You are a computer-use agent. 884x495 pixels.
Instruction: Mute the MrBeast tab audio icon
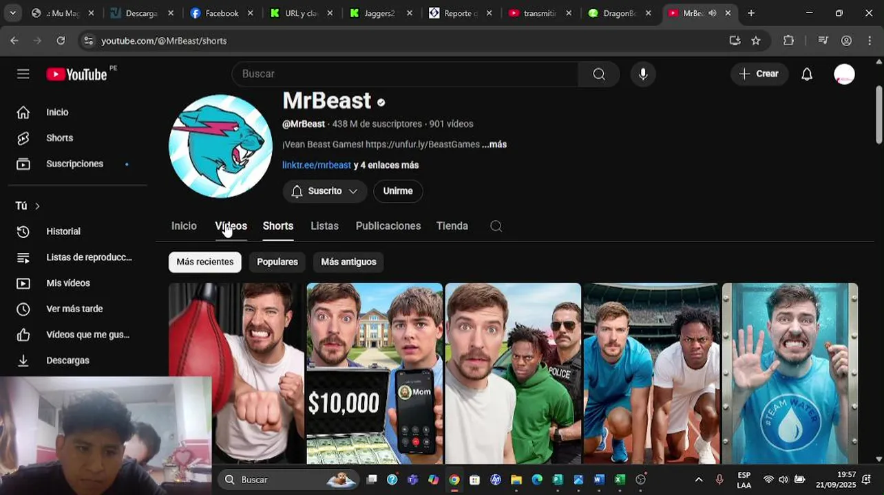click(713, 13)
